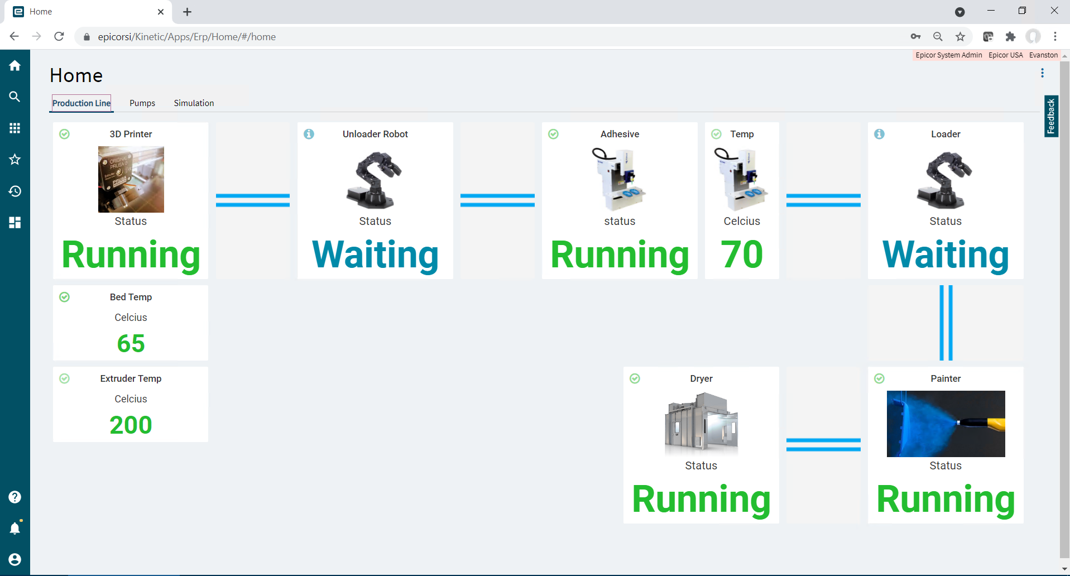Select the Production Line tab
This screenshot has height=576, width=1070.
[81, 103]
